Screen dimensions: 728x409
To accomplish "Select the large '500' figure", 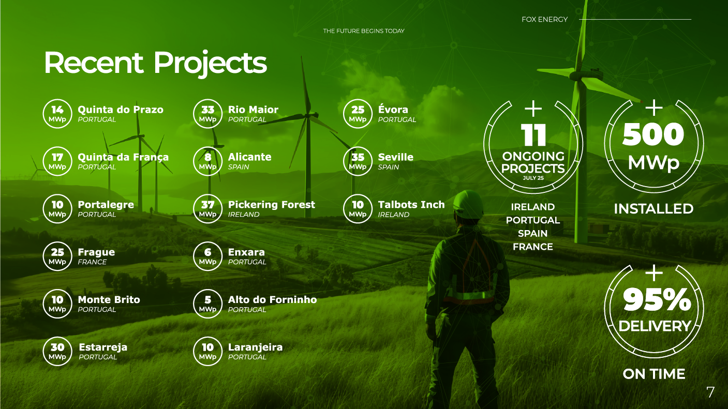I will coord(653,134).
